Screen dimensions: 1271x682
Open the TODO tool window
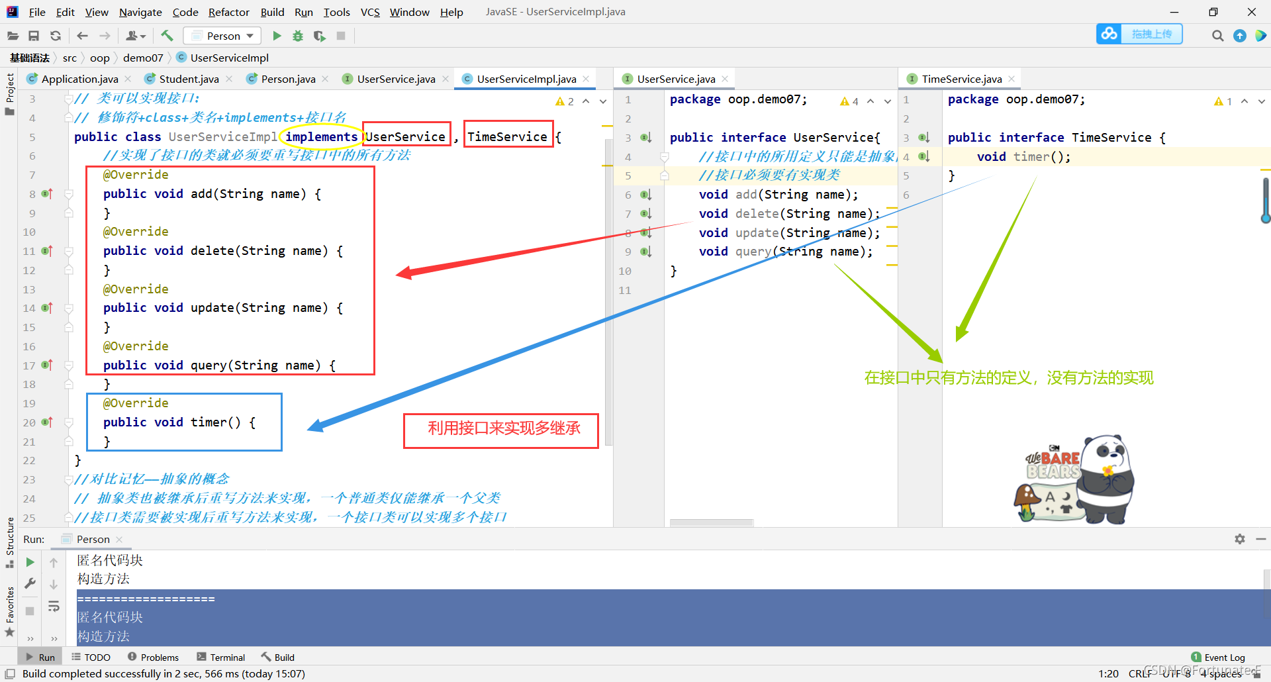click(91, 657)
